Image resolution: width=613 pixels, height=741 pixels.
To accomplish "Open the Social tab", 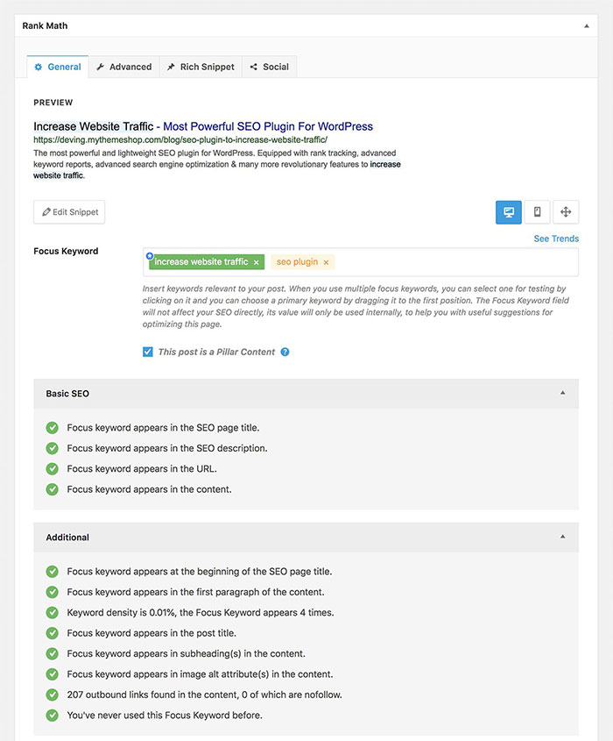I will 269,67.
